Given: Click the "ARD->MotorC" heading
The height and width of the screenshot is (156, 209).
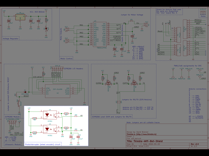Looking at the screenshot, I should (x=138, y=47).
